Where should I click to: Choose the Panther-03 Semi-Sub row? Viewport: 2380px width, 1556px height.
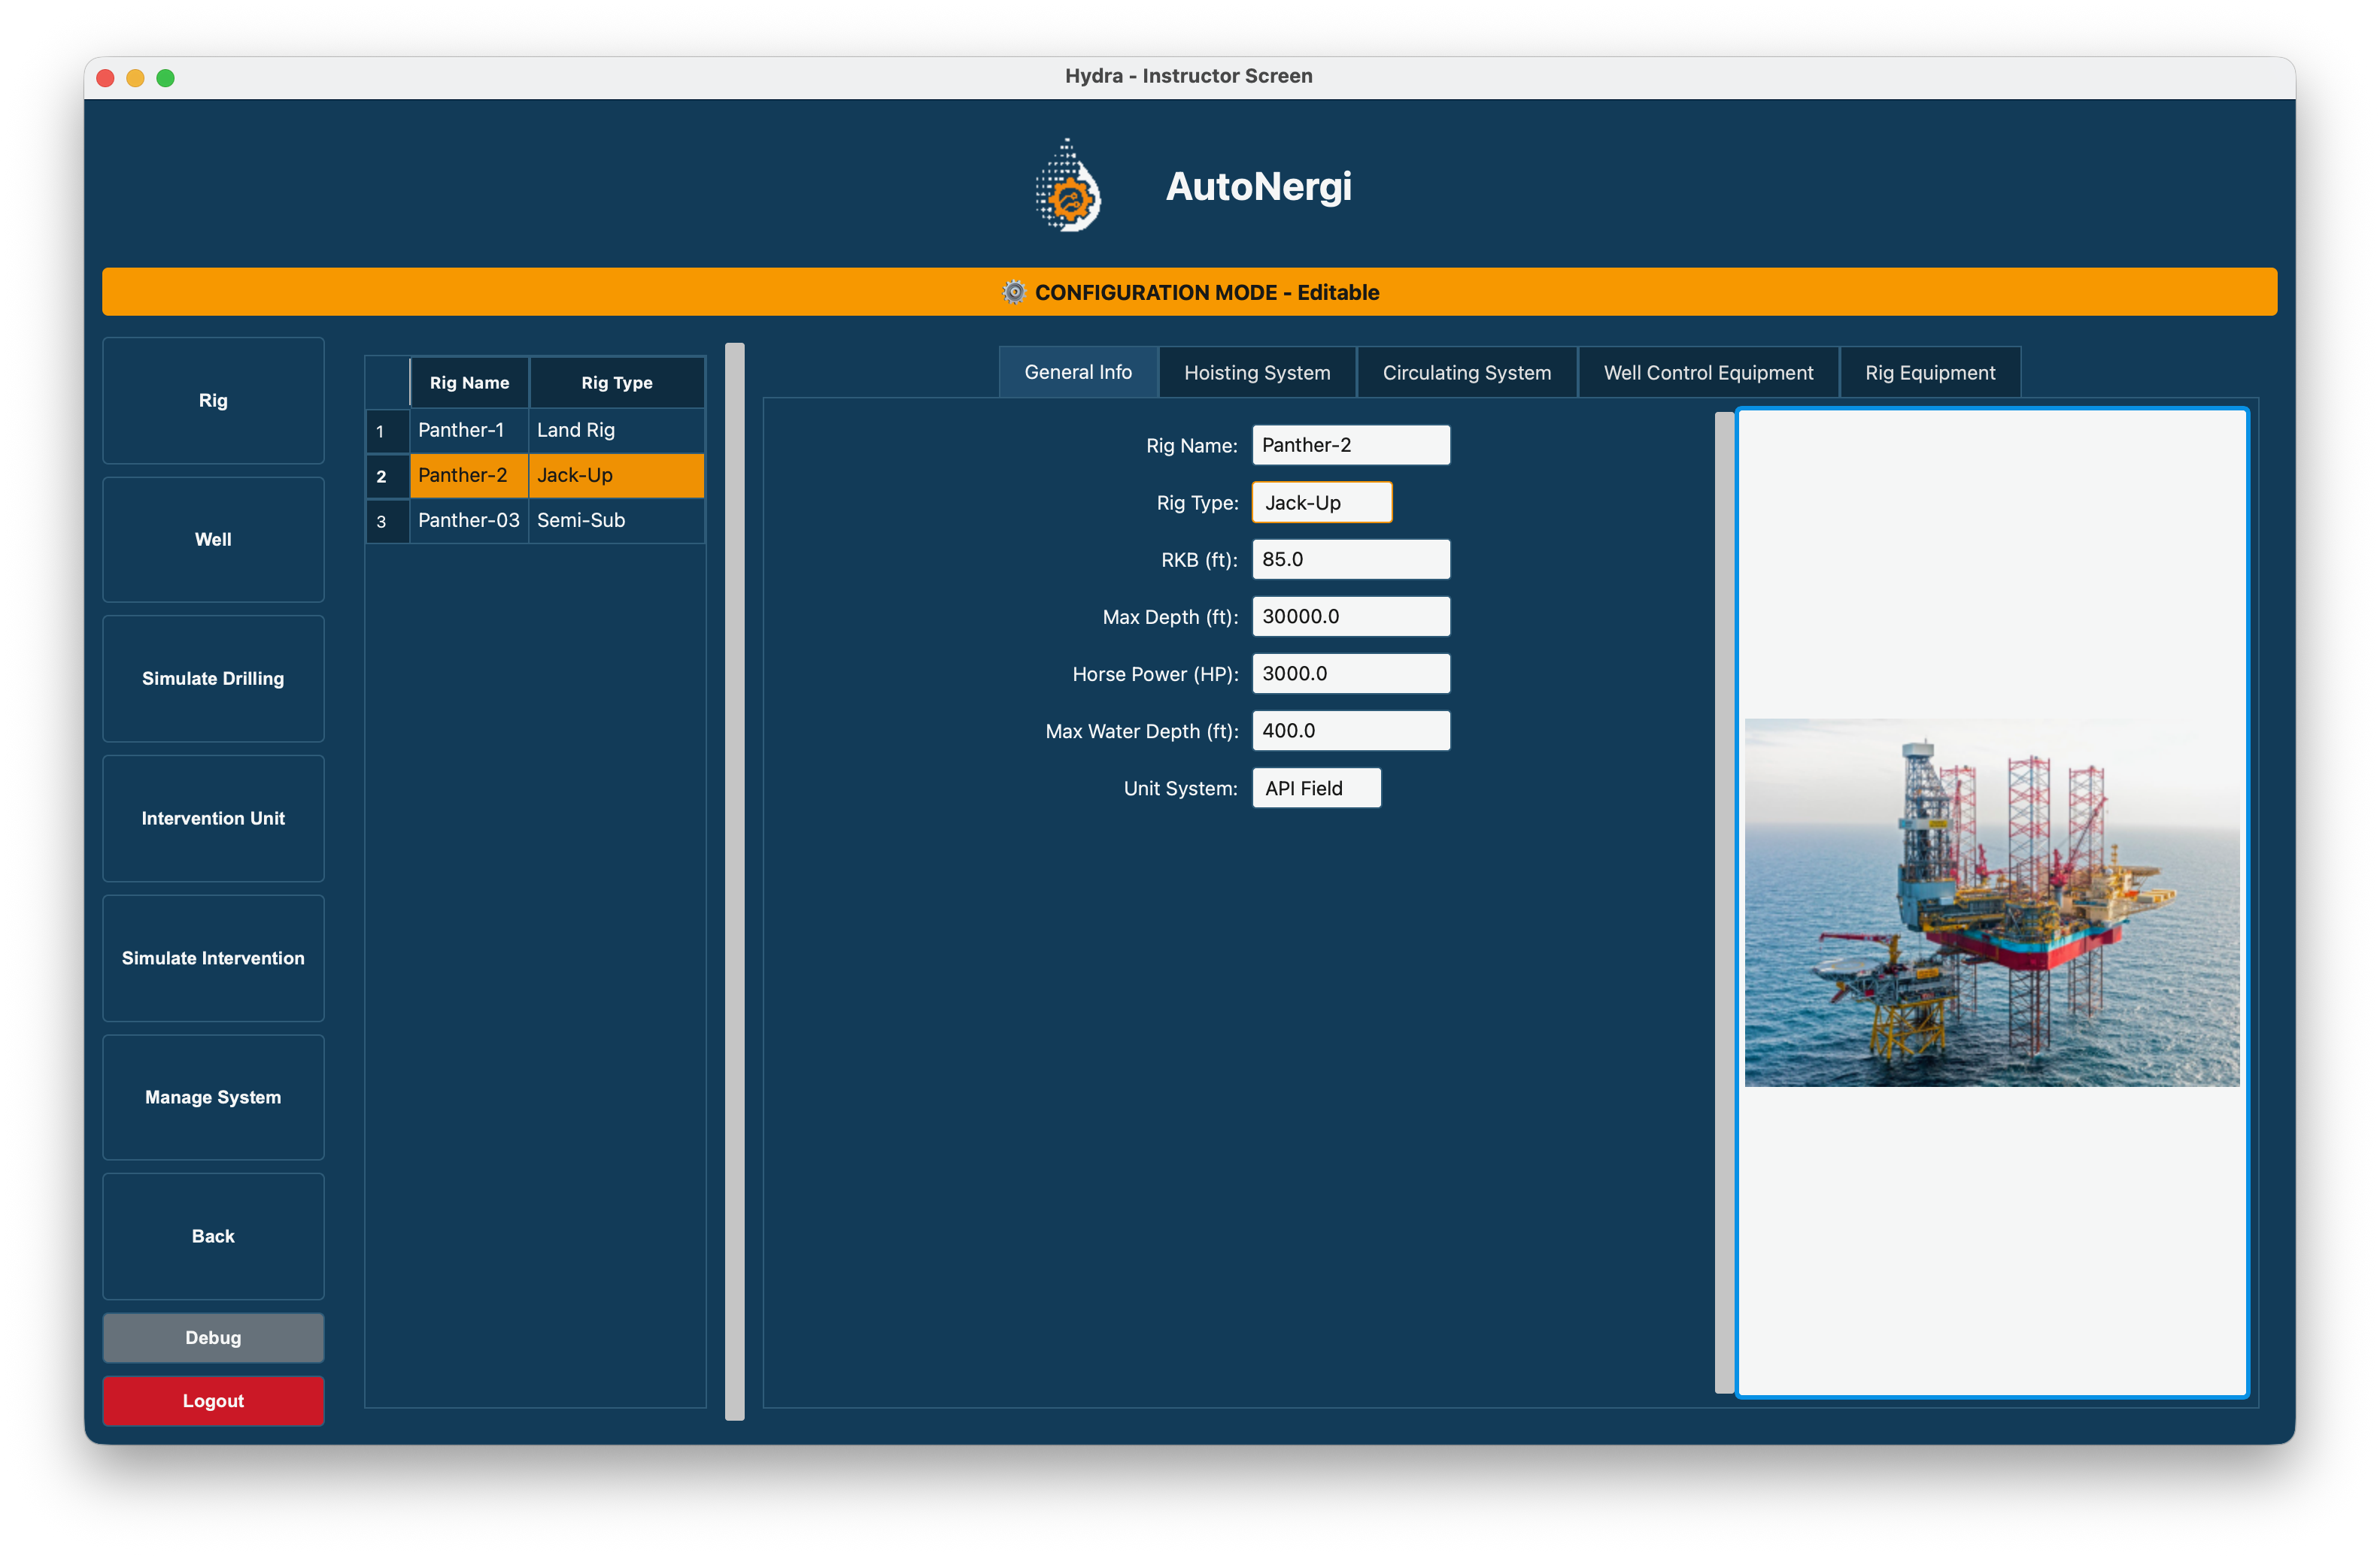coord(469,521)
